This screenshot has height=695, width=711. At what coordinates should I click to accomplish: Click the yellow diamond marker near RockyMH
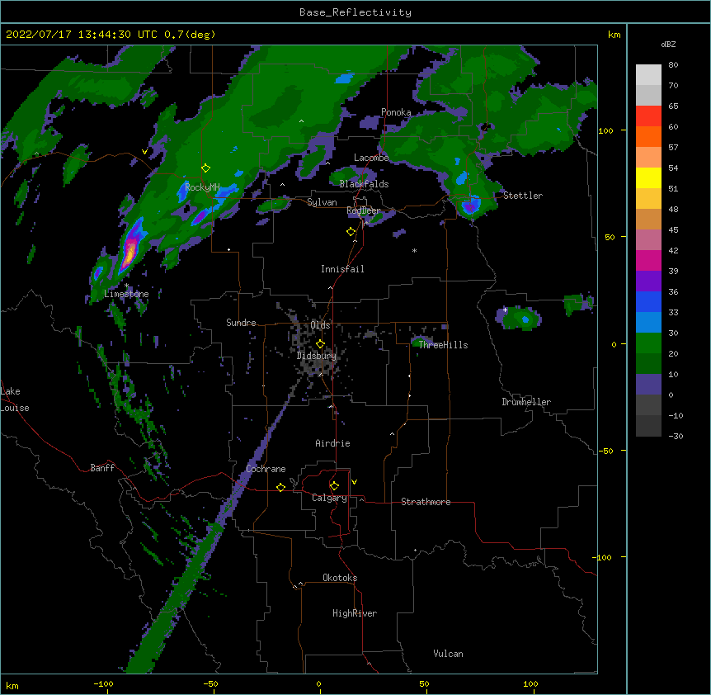(x=205, y=168)
